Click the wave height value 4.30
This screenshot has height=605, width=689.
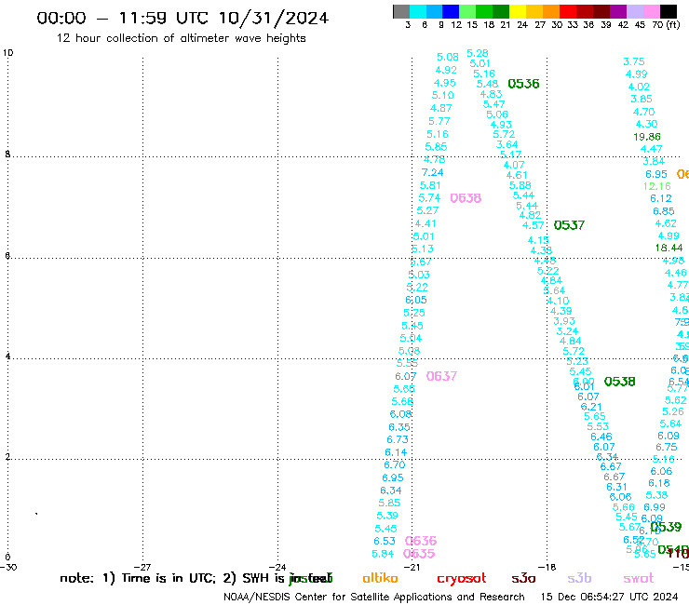click(646, 125)
